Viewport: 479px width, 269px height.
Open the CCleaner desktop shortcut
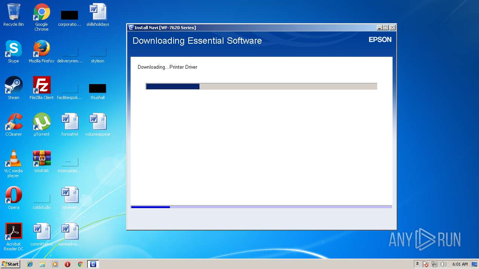(13, 125)
